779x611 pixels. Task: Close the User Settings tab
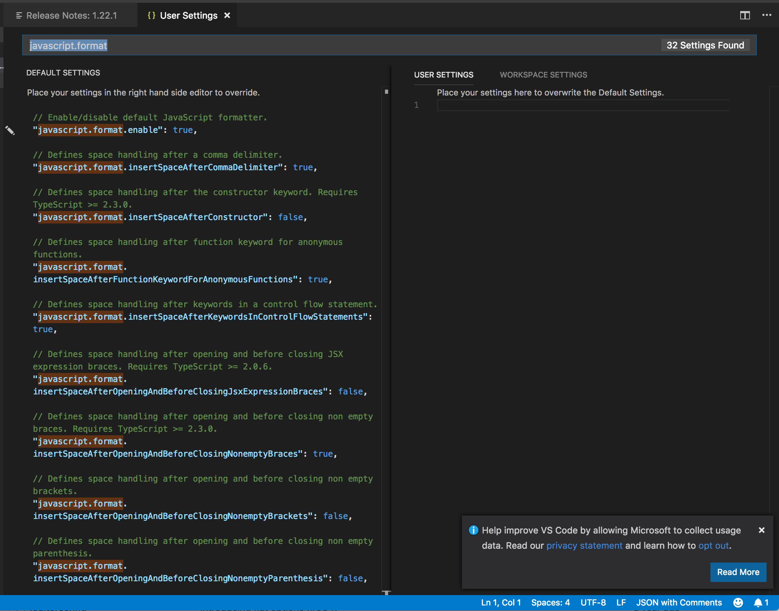(x=227, y=15)
